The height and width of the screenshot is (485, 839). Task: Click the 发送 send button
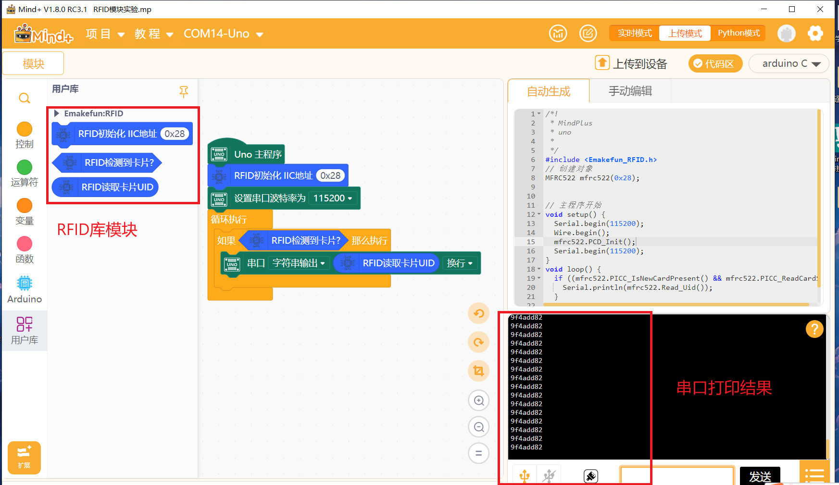click(760, 476)
